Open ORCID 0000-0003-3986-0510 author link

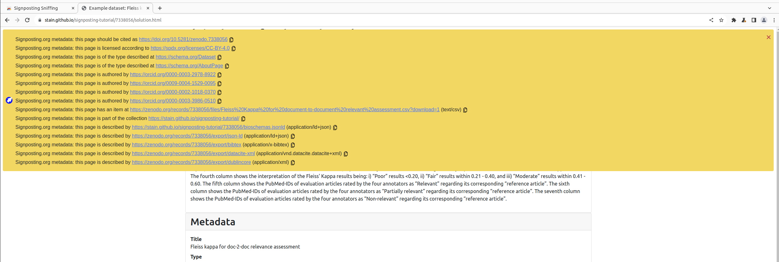pos(173,101)
